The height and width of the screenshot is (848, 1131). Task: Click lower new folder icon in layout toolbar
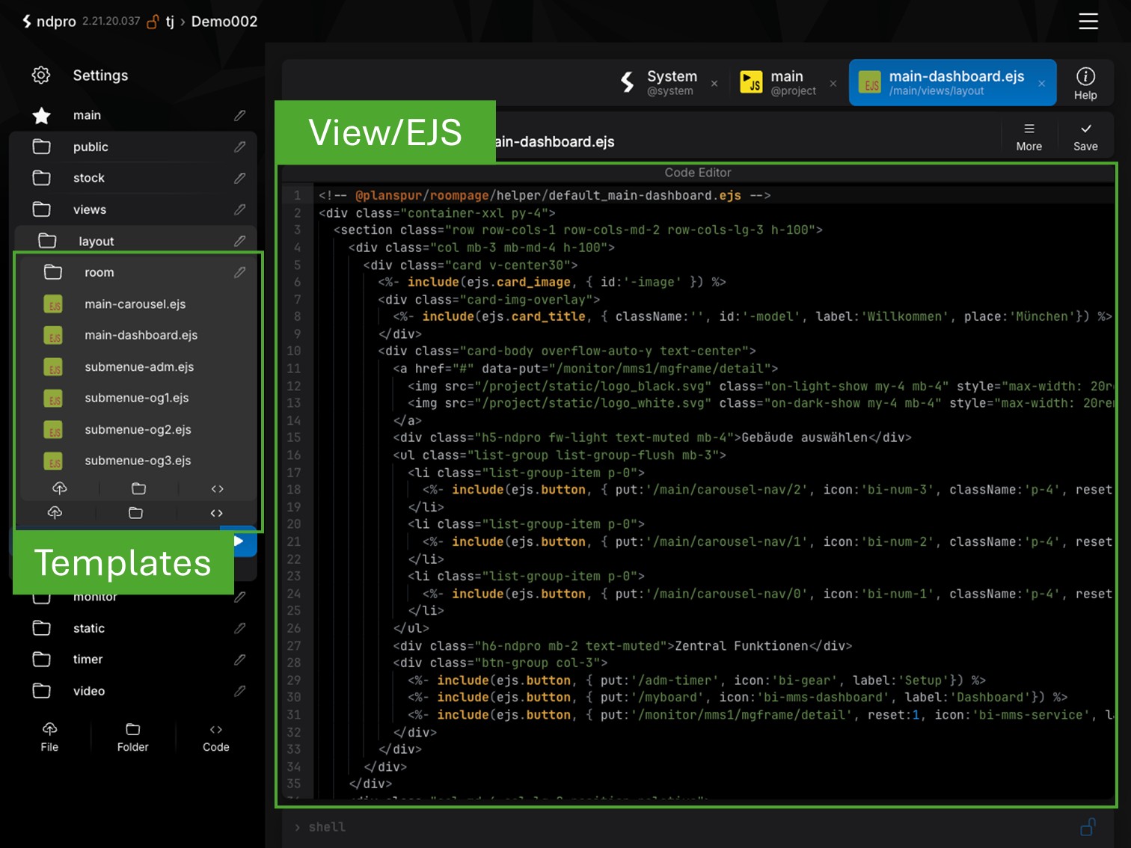(135, 512)
